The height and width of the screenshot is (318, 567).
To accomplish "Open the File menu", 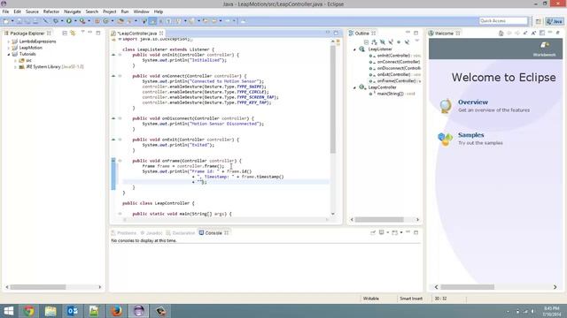I will click(5, 11).
